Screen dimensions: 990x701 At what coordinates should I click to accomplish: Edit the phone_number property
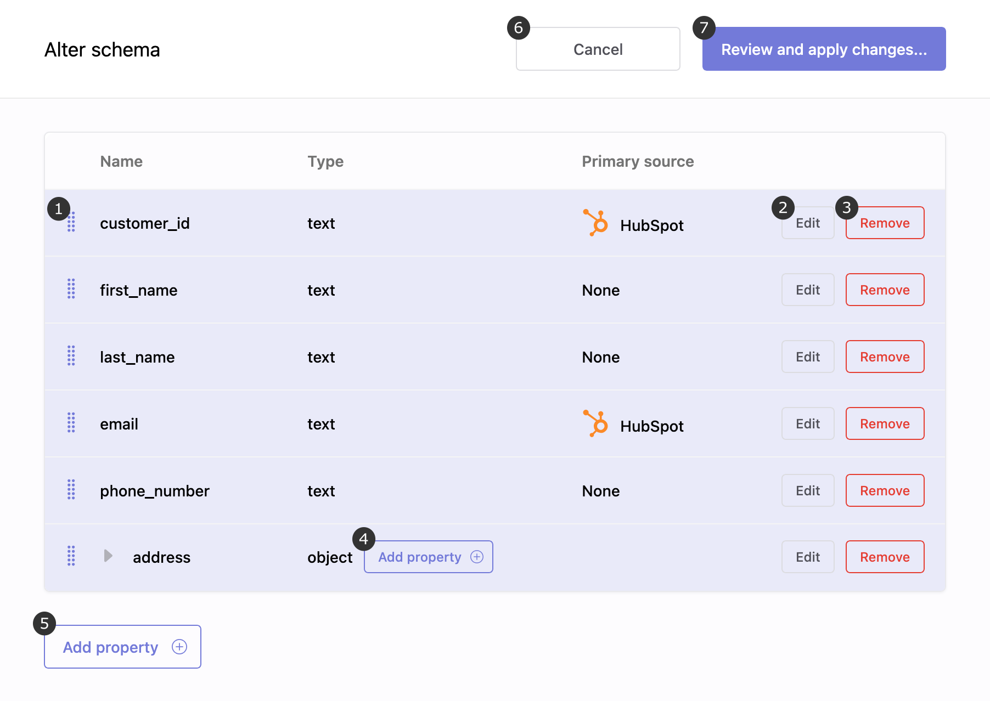pyautogui.click(x=807, y=490)
